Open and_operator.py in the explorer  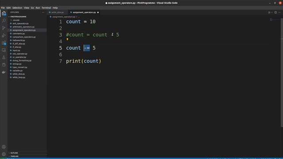coord(20,23)
